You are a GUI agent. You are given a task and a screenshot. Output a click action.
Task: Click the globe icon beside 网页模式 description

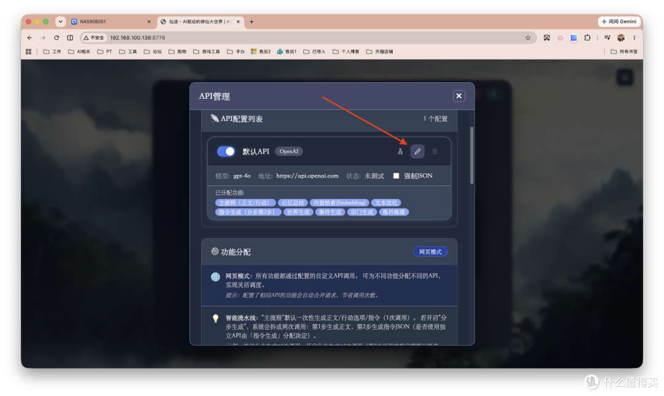tap(216, 277)
